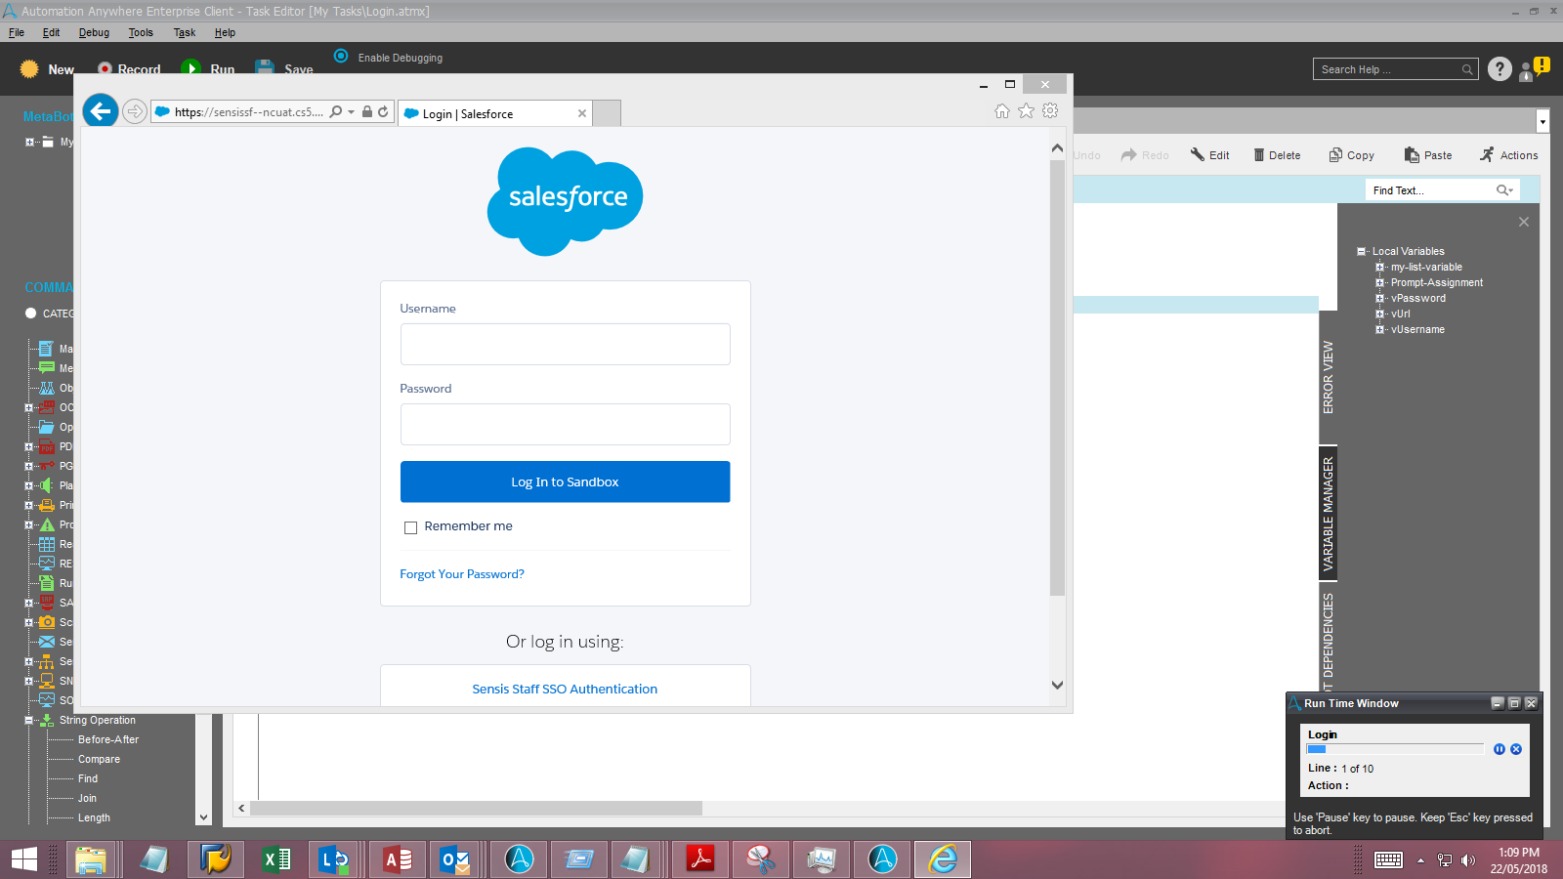Open the File menu

17,32
